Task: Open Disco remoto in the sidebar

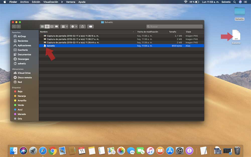Action: click(23, 77)
